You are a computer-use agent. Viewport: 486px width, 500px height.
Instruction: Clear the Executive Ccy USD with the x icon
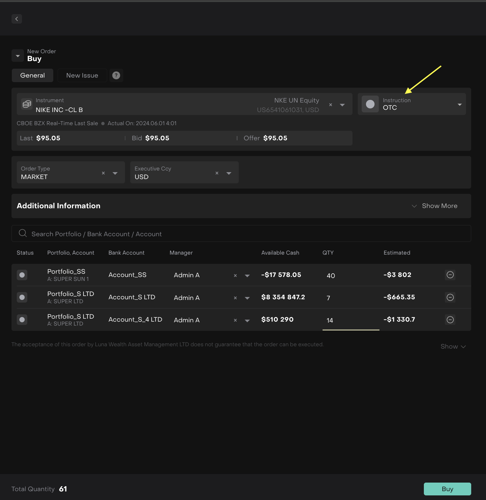tap(217, 173)
